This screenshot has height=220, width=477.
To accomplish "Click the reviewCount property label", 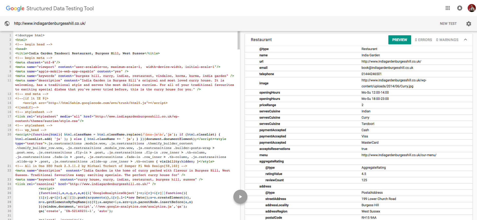I will (274, 180).
